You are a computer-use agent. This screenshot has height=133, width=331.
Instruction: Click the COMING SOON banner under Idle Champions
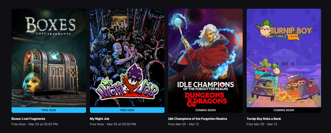point(205,110)
